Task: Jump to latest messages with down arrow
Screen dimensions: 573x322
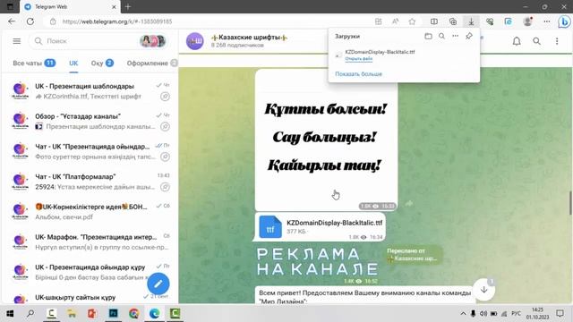Action: click(483, 290)
